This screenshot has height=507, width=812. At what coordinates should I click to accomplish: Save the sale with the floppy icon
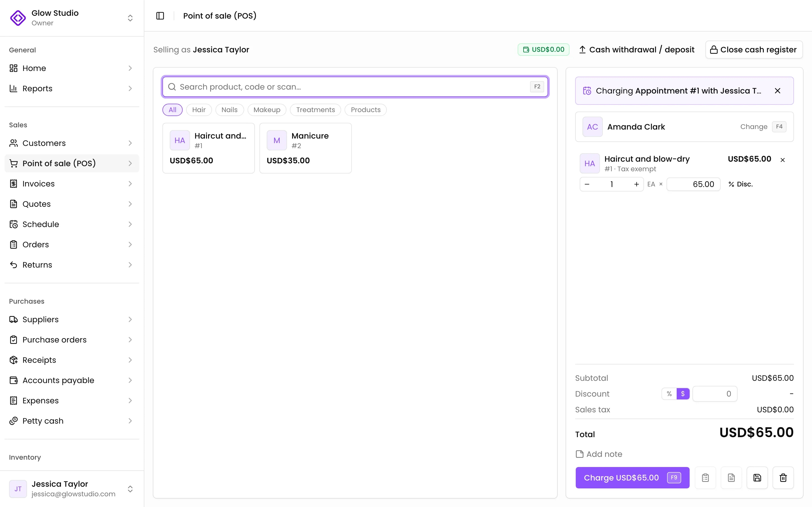757,477
